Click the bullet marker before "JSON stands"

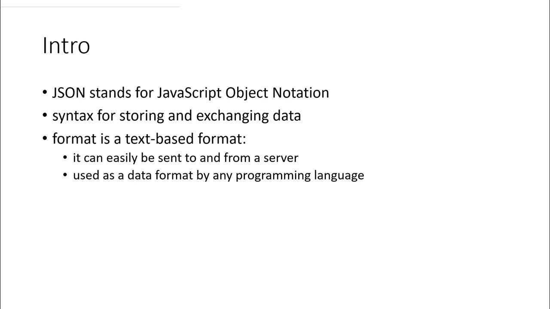[x=45, y=93]
